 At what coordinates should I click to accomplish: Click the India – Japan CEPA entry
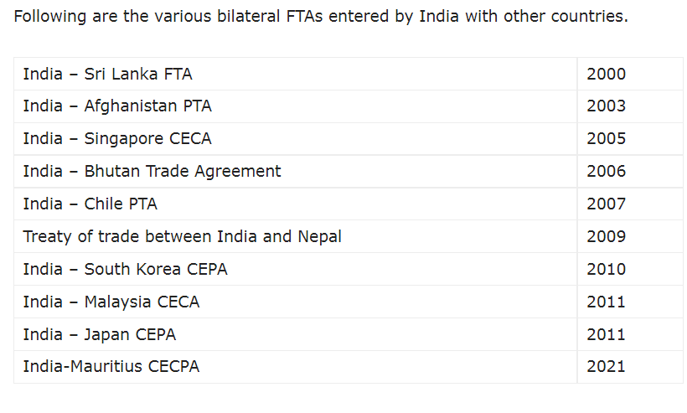point(100,334)
